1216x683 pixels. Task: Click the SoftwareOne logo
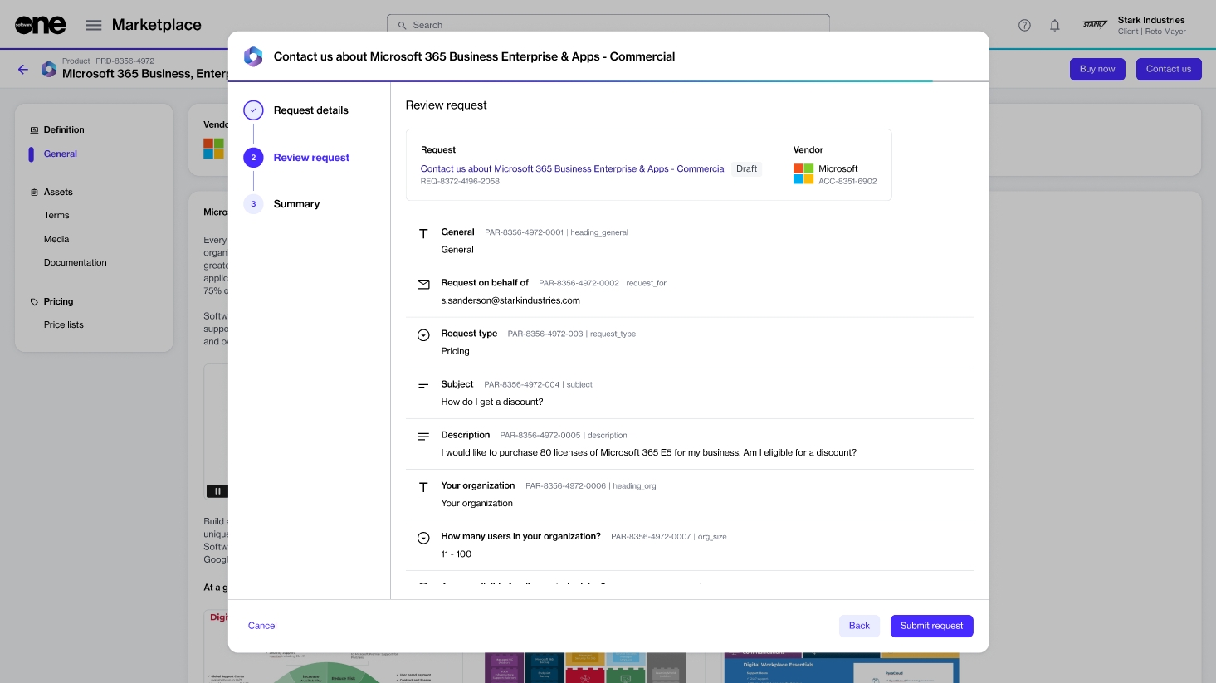(x=40, y=25)
